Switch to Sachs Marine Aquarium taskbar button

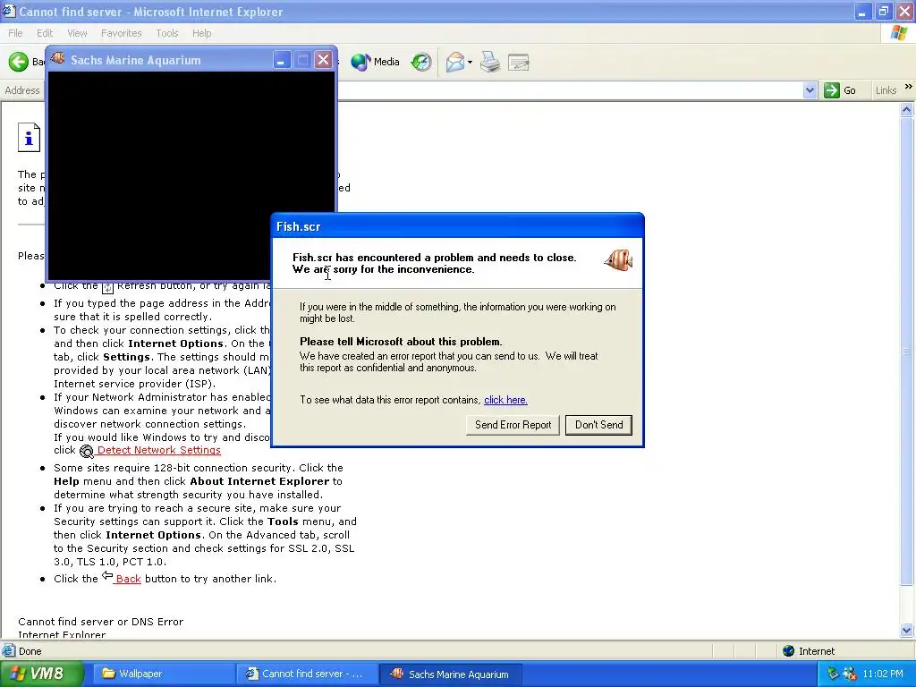pyautogui.click(x=451, y=674)
